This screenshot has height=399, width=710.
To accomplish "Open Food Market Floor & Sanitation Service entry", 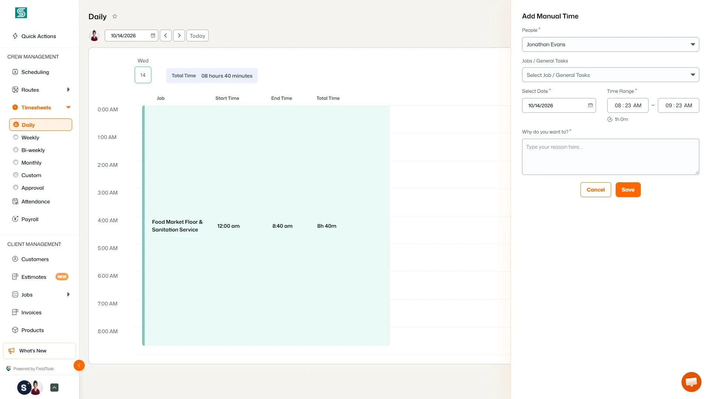I will point(266,226).
